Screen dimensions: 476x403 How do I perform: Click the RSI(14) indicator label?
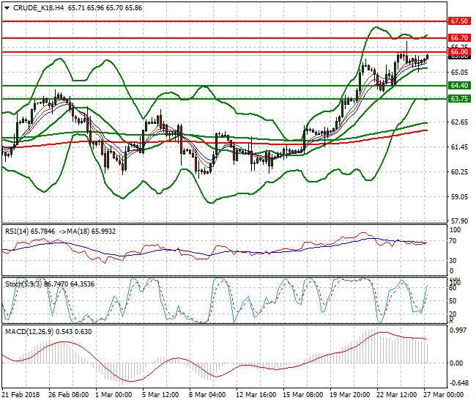coord(17,232)
